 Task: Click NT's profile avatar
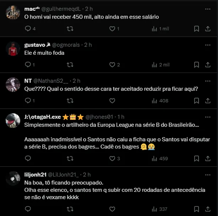click(13, 85)
